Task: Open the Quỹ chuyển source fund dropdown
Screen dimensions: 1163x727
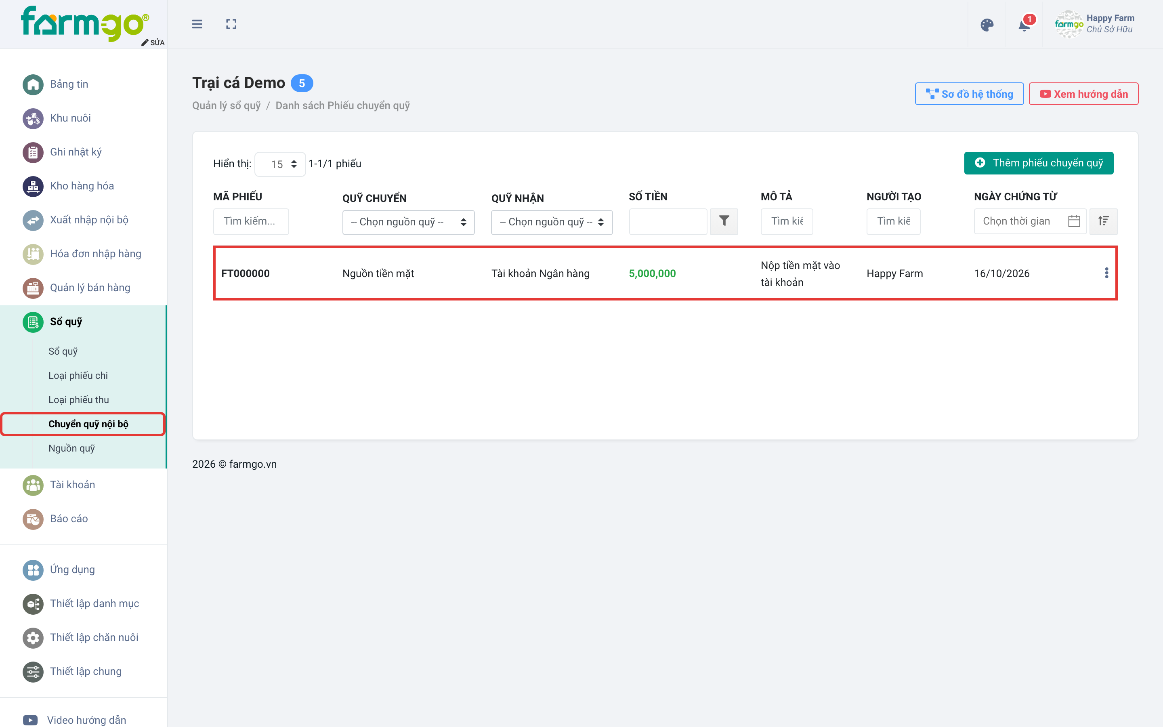Action: [x=409, y=222]
